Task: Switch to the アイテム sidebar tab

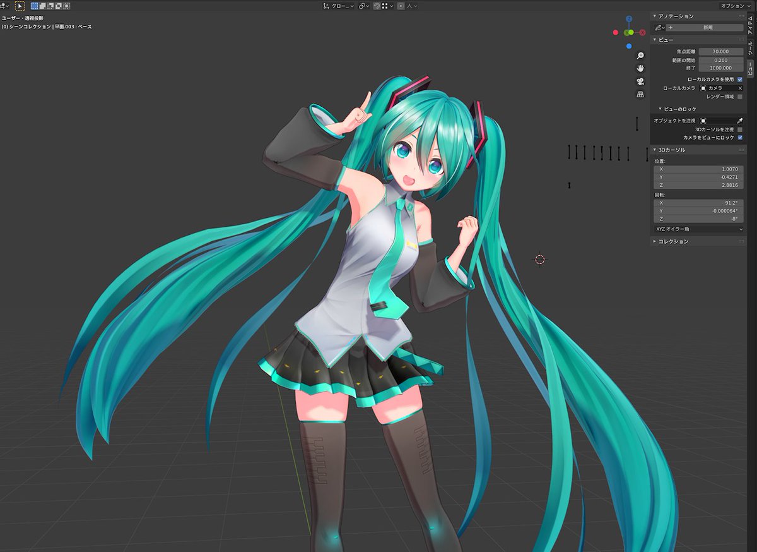Action: (x=750, y=24)
